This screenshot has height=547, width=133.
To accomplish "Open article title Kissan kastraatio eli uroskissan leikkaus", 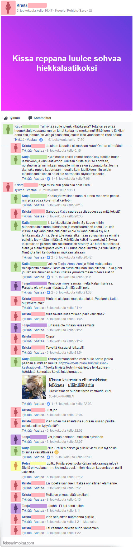I will pos(78,382).
